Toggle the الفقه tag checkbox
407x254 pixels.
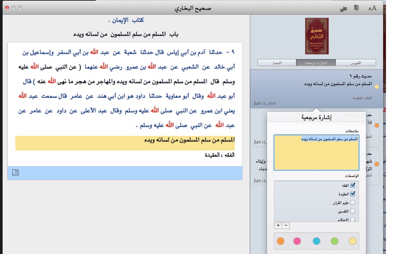tap(353, 185)
